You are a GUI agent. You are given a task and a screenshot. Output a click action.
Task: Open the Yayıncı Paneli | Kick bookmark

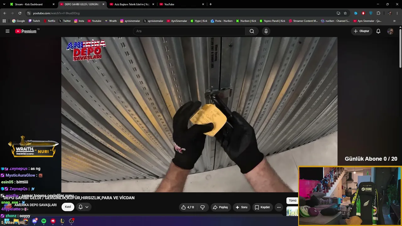click(272, 21)
